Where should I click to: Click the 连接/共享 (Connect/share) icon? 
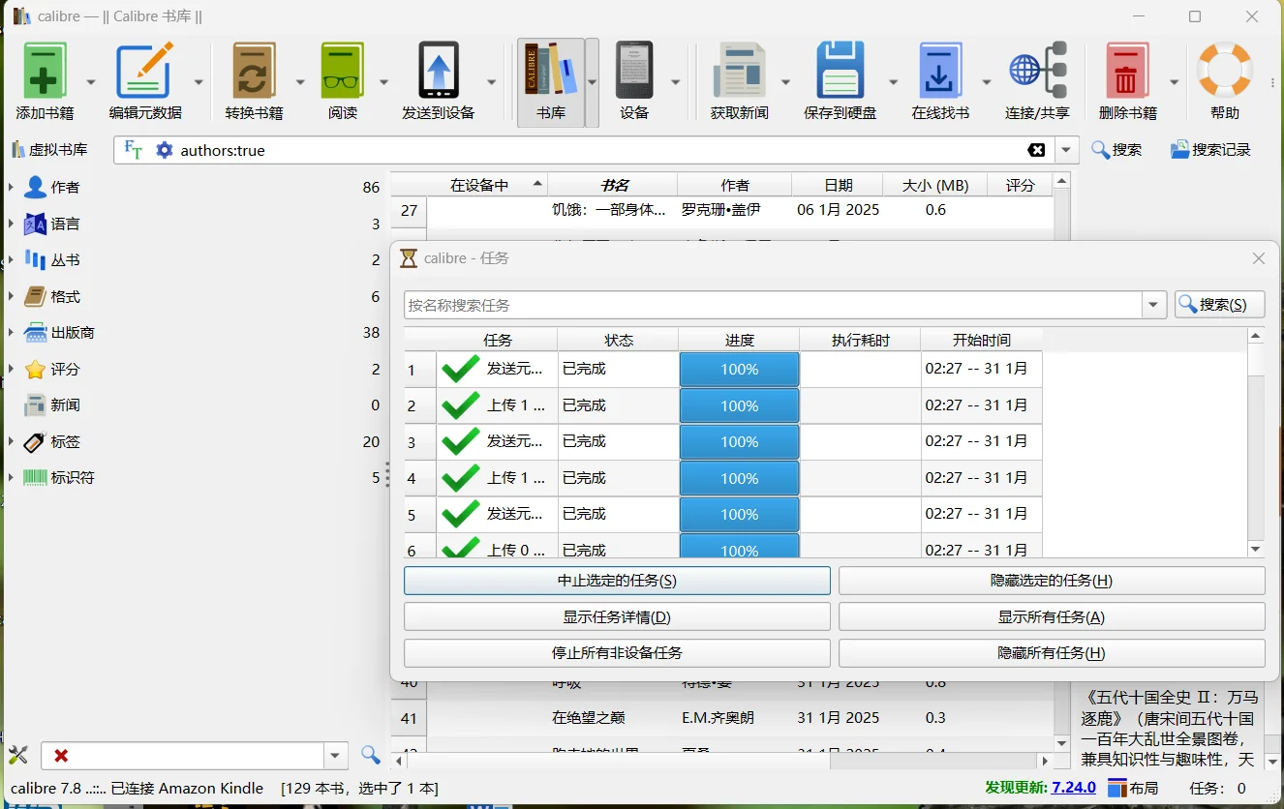[1038, 71]
